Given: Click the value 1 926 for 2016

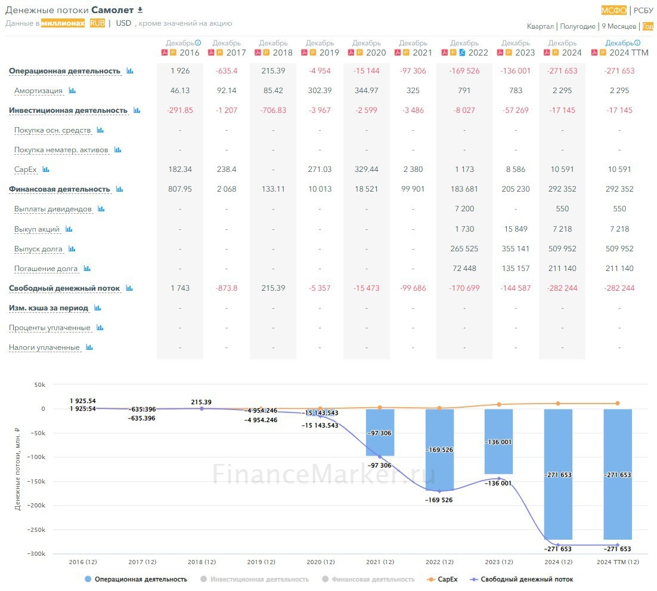Looking at the screenshot, I should coord(180,71).
